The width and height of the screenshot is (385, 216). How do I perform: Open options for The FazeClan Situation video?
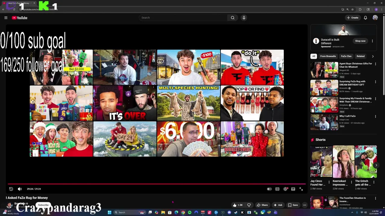tap(375, 198)
